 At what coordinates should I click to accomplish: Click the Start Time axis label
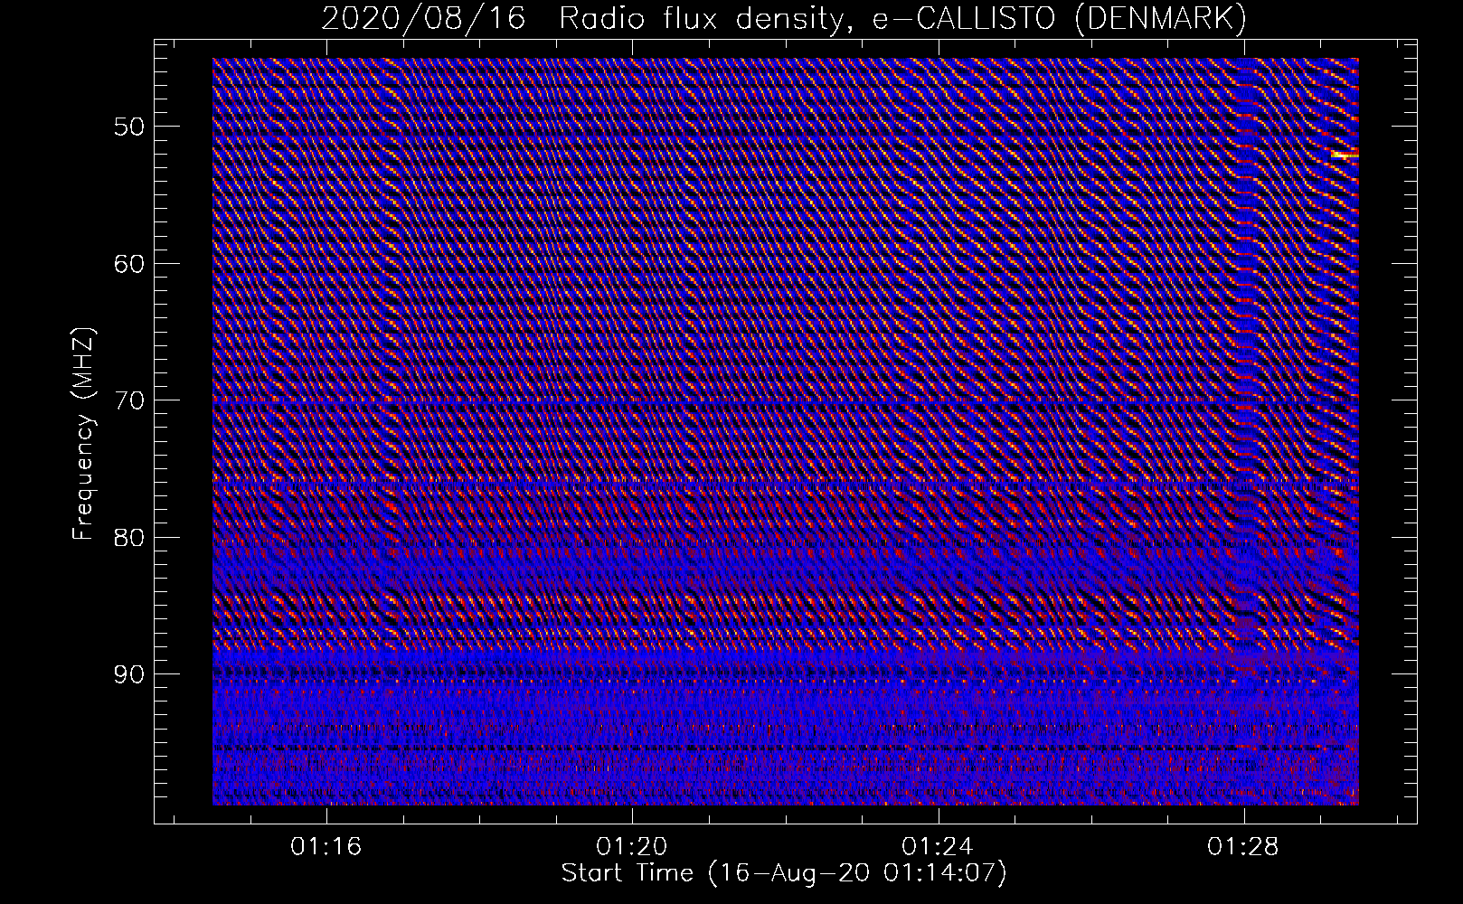pyautogui.click(x=784, y=873)
